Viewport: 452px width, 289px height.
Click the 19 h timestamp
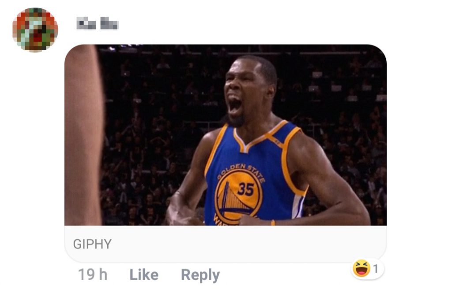click(x=93, y=274)
